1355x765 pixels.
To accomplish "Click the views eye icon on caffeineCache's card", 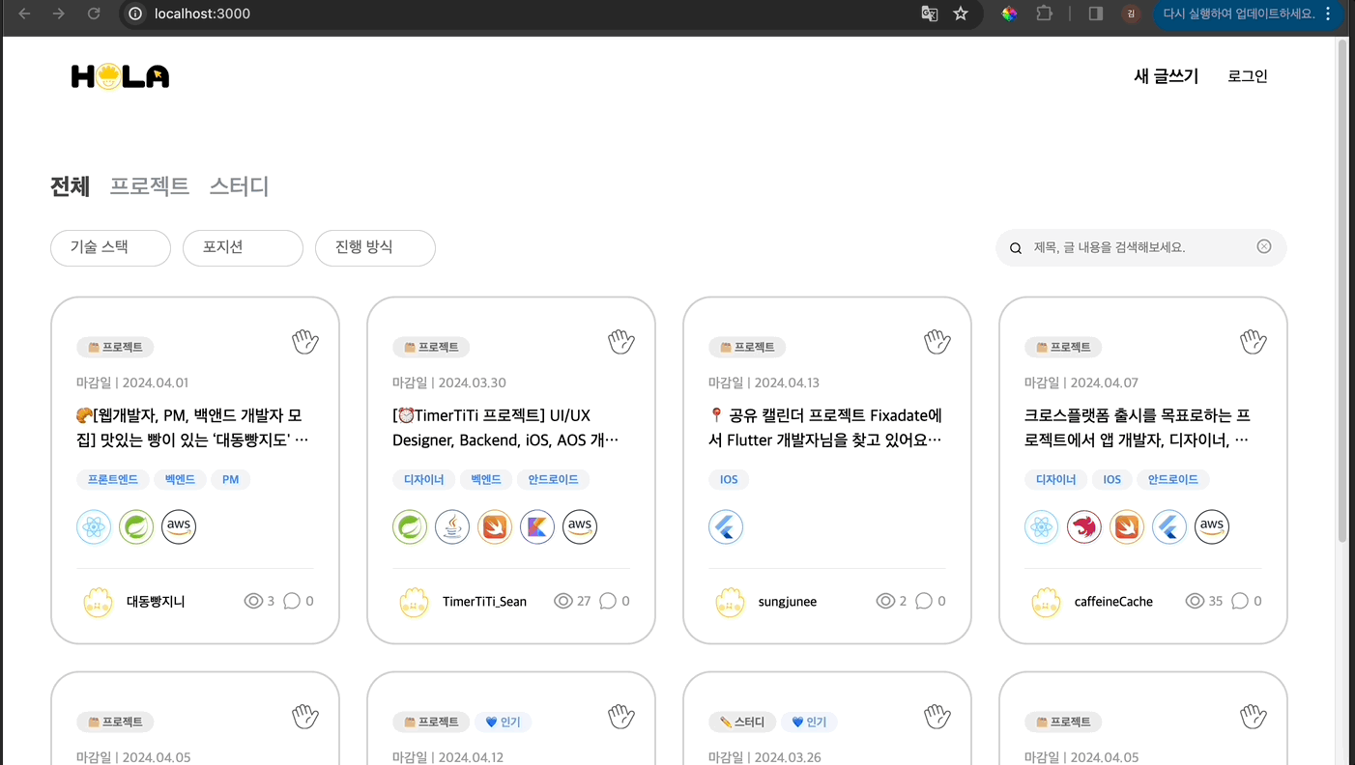I will [x=1195, y=601].
